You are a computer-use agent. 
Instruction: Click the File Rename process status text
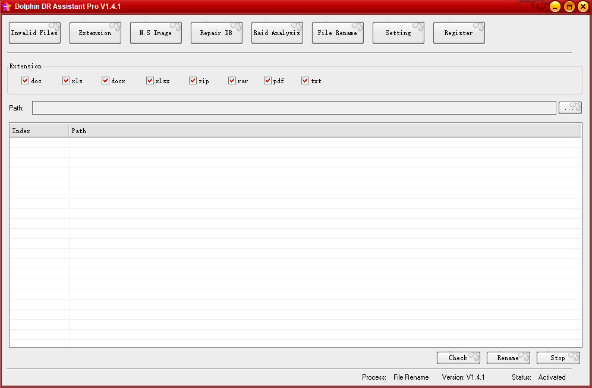(x=411, y=377)
